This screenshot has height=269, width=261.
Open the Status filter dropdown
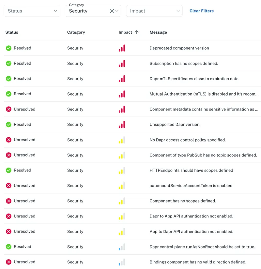coord(32,11)
